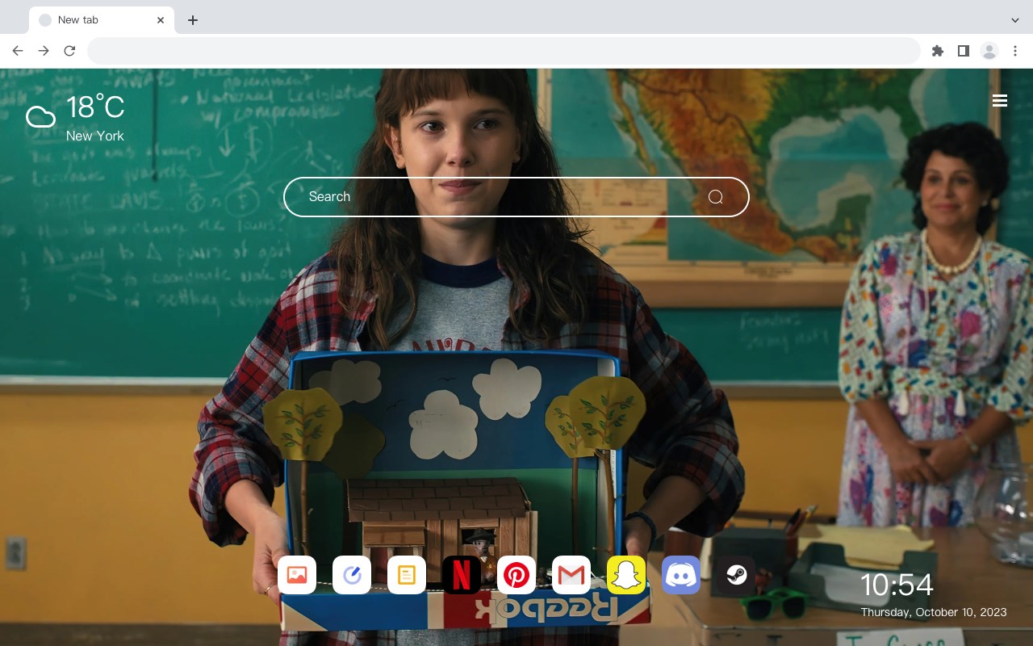Focus the browser address bar

504,51
